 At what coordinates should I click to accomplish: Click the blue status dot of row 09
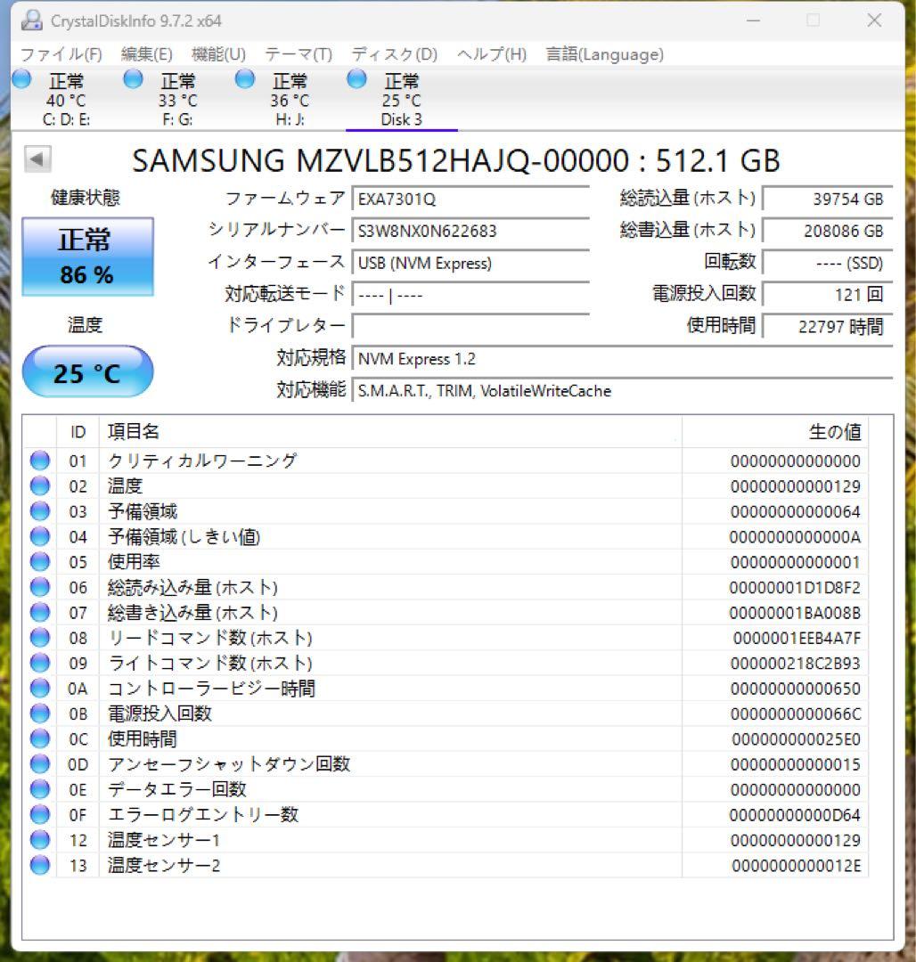pos(40,663)
